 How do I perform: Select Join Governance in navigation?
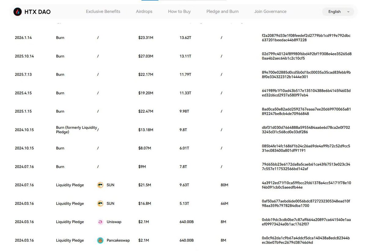click(x=270, y=11)
